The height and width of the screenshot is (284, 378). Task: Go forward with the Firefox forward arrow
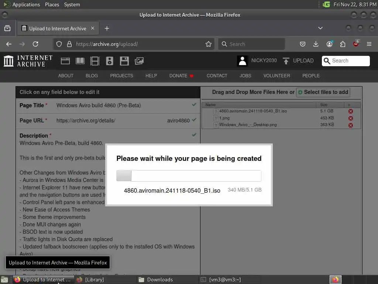point(22,44)
